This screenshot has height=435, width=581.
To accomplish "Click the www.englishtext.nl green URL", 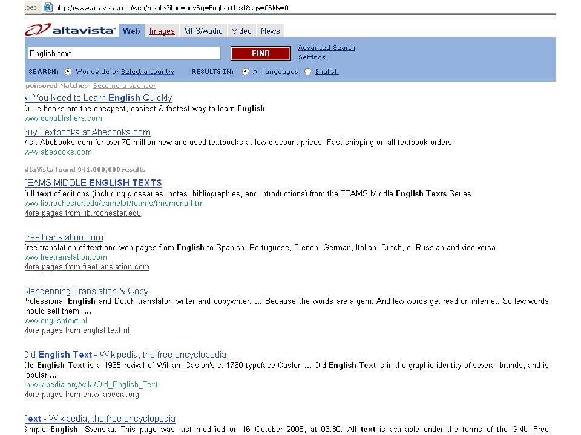I will click(x=56, y=320).
